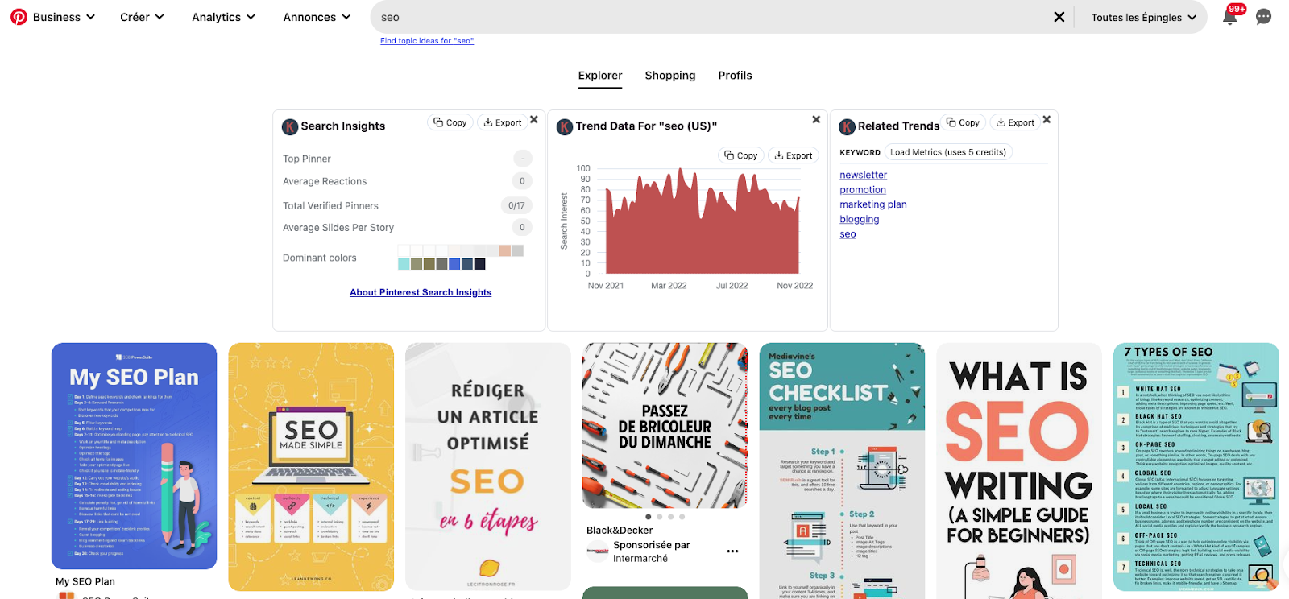This screenshot has height=599, width=1289.
Task: Open the 'Find topic ideas for "seo"' link
Action: point(427,41)
